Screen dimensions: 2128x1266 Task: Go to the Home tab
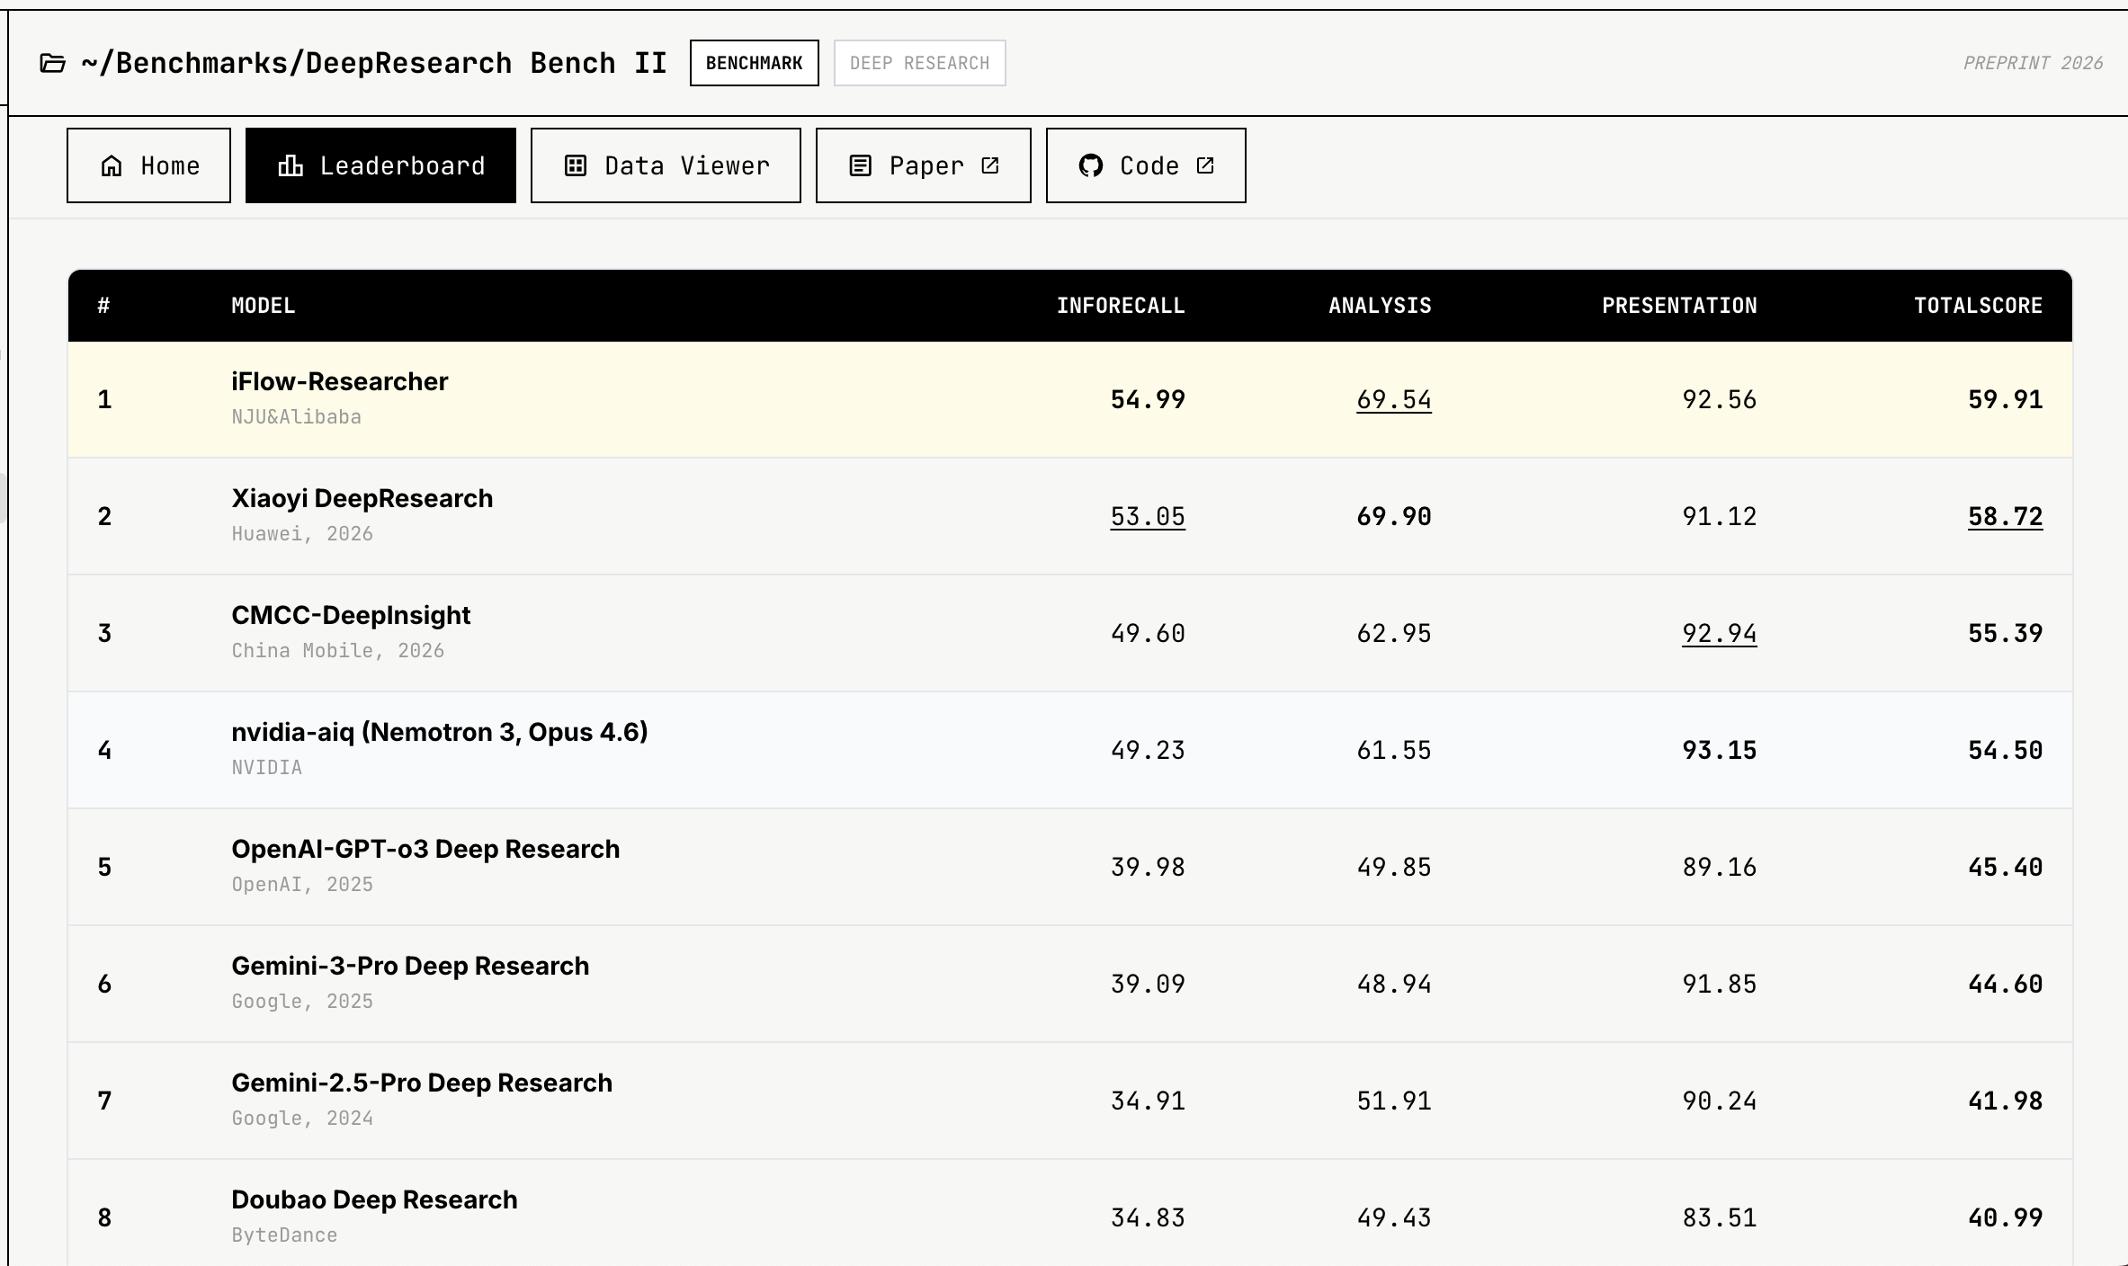[x=148, y=165]
